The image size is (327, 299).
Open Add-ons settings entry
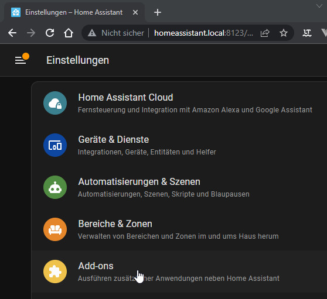179,271
